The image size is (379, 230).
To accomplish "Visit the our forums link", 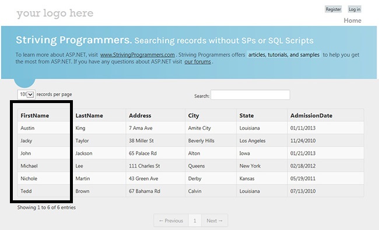I will (198, 62).
